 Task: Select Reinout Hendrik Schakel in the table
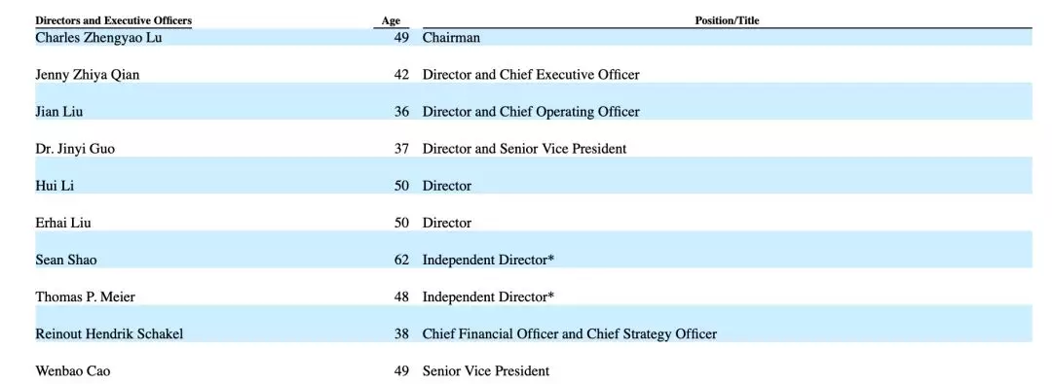coord(109,333)
